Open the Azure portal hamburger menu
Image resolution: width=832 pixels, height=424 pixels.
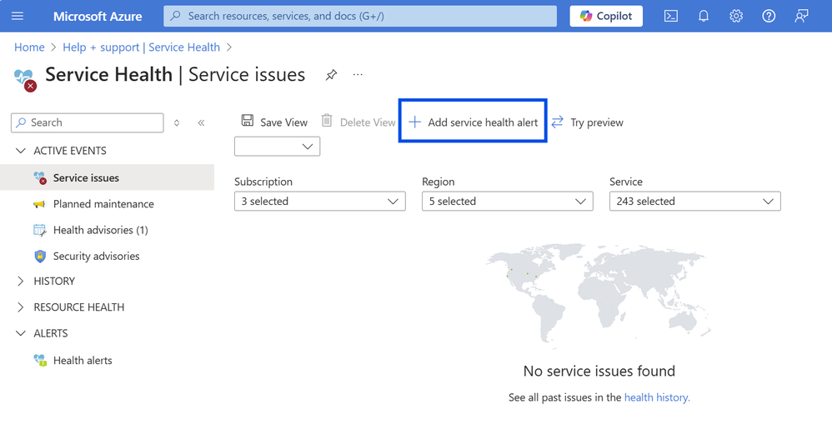pos(18,16)
